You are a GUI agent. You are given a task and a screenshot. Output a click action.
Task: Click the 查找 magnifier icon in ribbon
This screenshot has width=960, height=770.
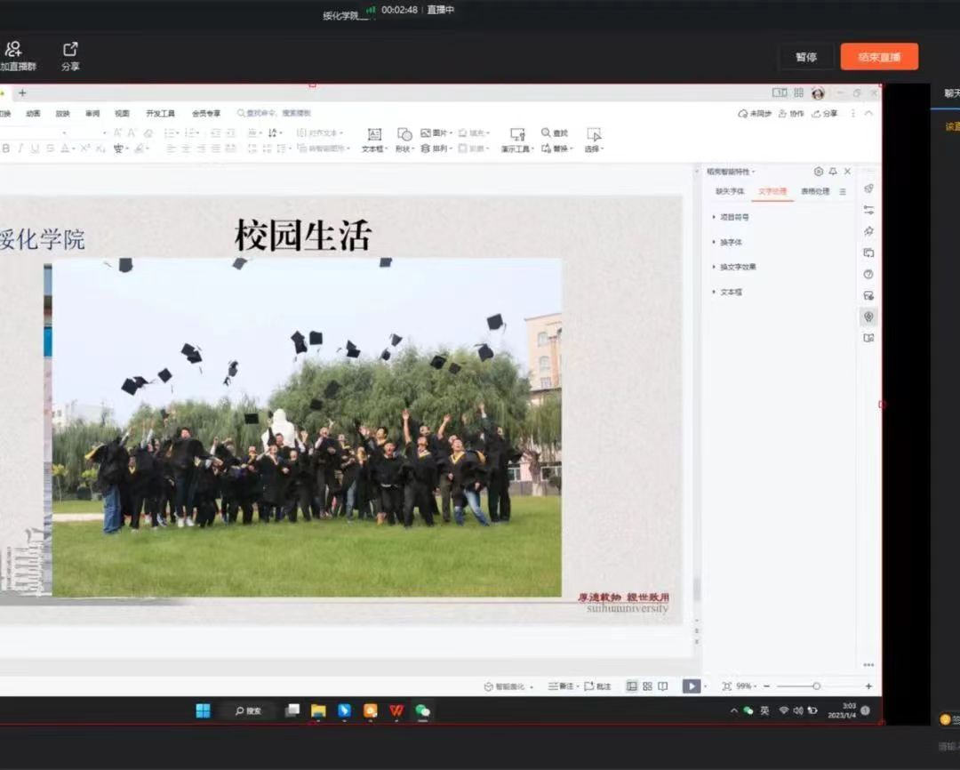tap(547, 133)
